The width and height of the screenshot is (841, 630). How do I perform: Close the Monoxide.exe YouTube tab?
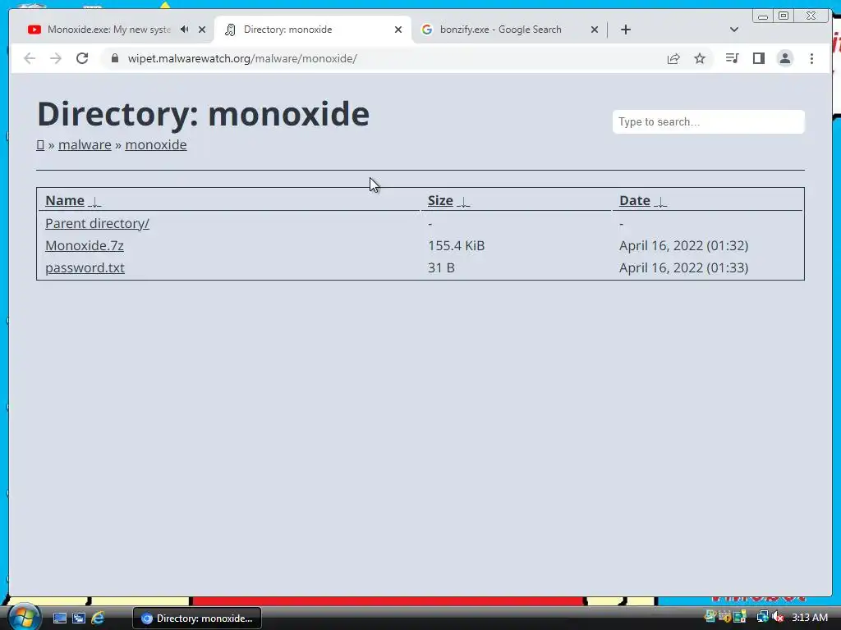click(x=202, y=30)
